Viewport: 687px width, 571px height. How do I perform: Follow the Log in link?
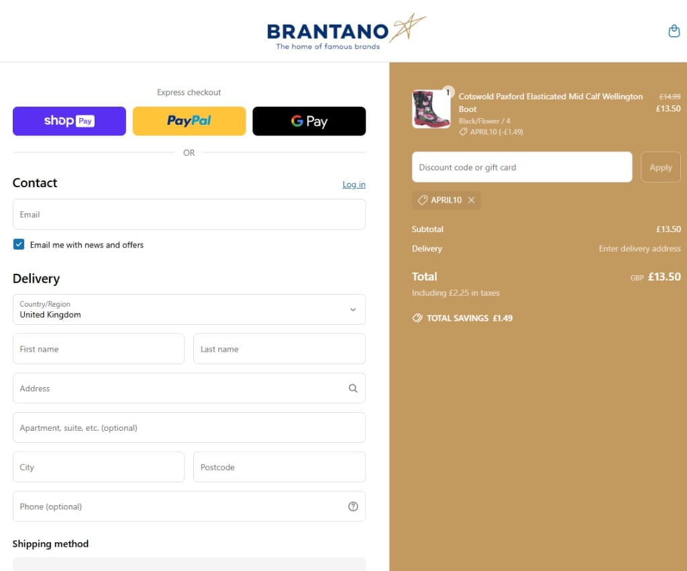tap(354, 185)
